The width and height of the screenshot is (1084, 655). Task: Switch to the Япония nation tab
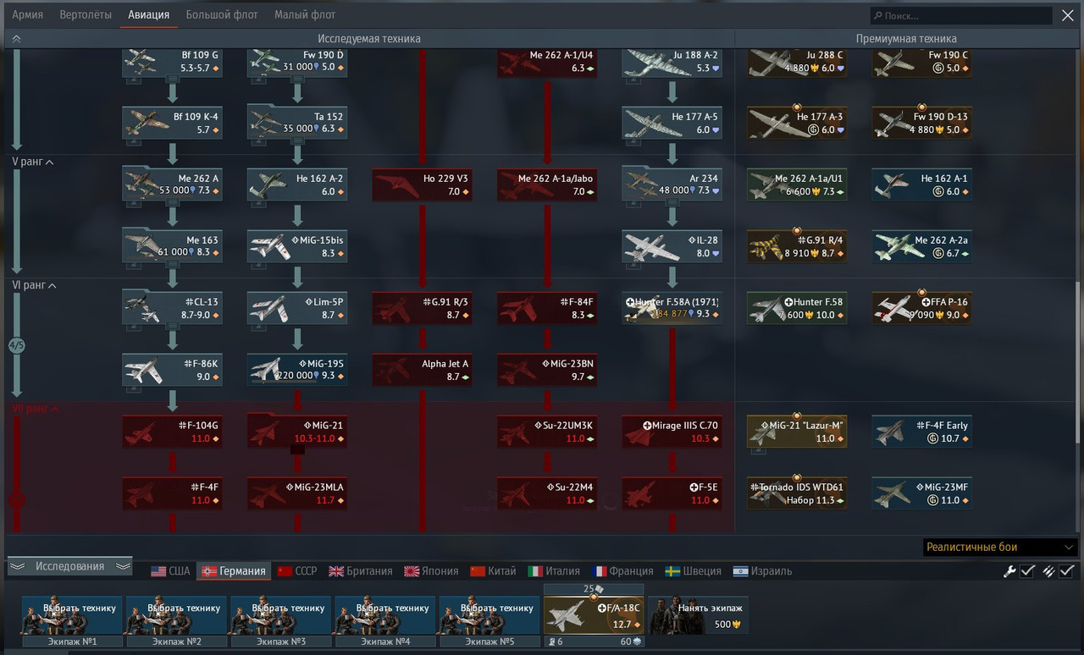431,571
